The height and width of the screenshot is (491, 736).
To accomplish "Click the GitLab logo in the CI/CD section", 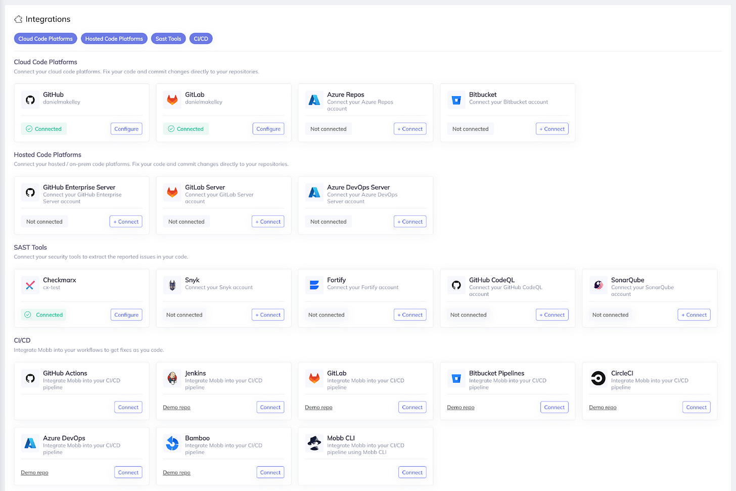I will pos(314,378).
